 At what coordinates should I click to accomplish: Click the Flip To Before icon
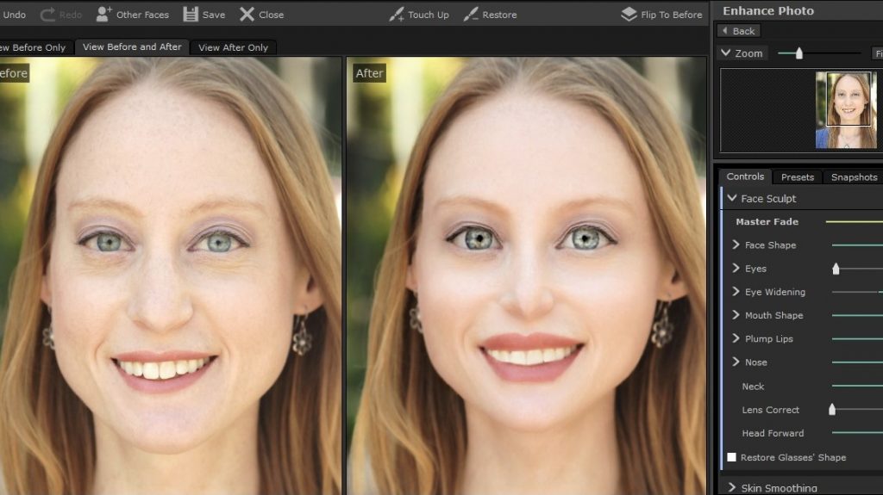point(629,15)
